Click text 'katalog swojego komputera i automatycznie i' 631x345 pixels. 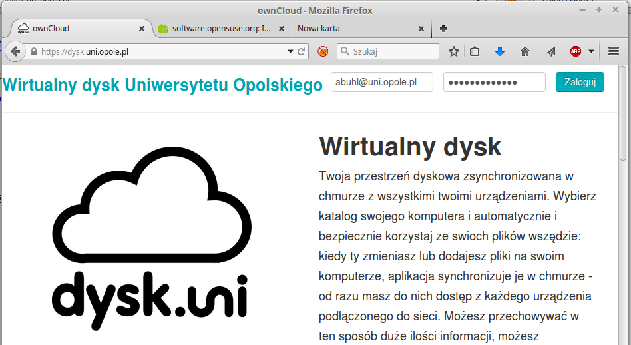pyautogui.click(x=438, y=216)
